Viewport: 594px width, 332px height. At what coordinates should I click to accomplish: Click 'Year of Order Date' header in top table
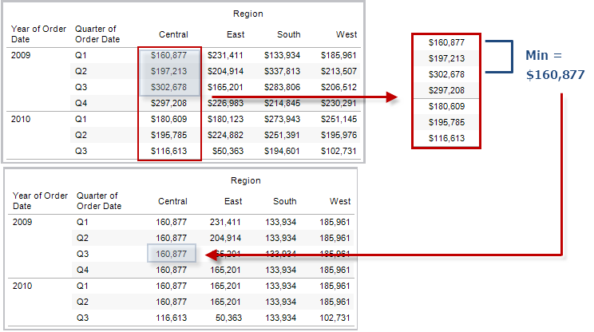coord(38,34)
